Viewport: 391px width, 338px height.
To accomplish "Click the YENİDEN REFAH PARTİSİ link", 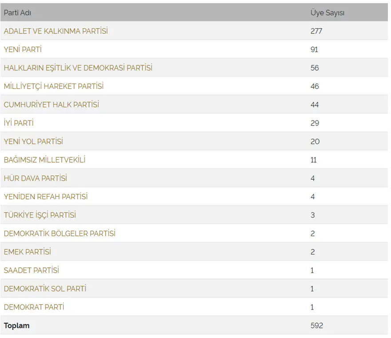I will [46, 197].
